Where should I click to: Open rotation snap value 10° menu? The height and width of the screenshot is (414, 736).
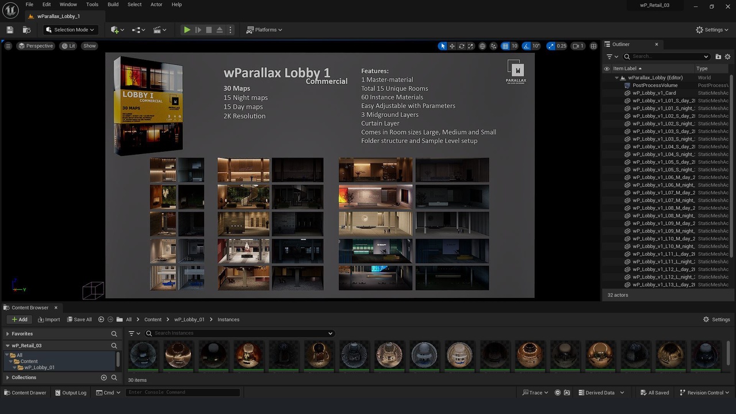pos(536,46)
